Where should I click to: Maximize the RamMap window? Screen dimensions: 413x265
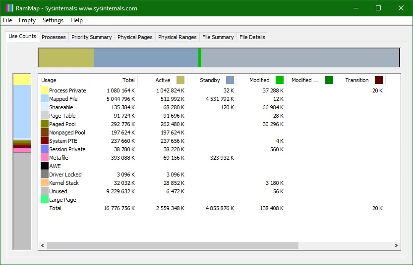coord(378,8)
